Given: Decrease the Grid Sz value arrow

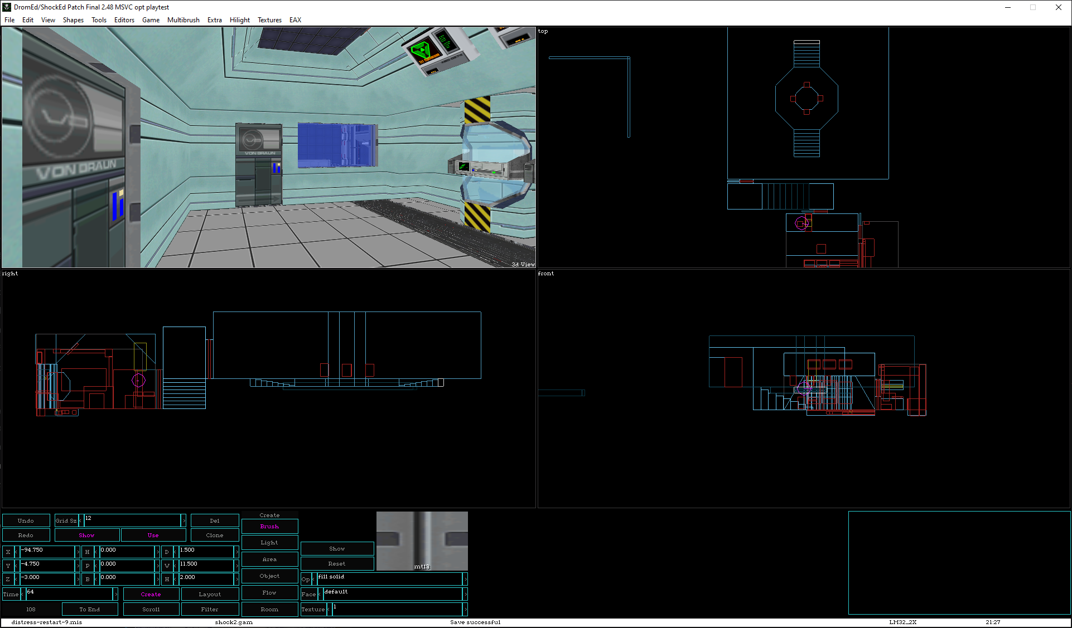Looking at the screenshot, I should point(80,520).
